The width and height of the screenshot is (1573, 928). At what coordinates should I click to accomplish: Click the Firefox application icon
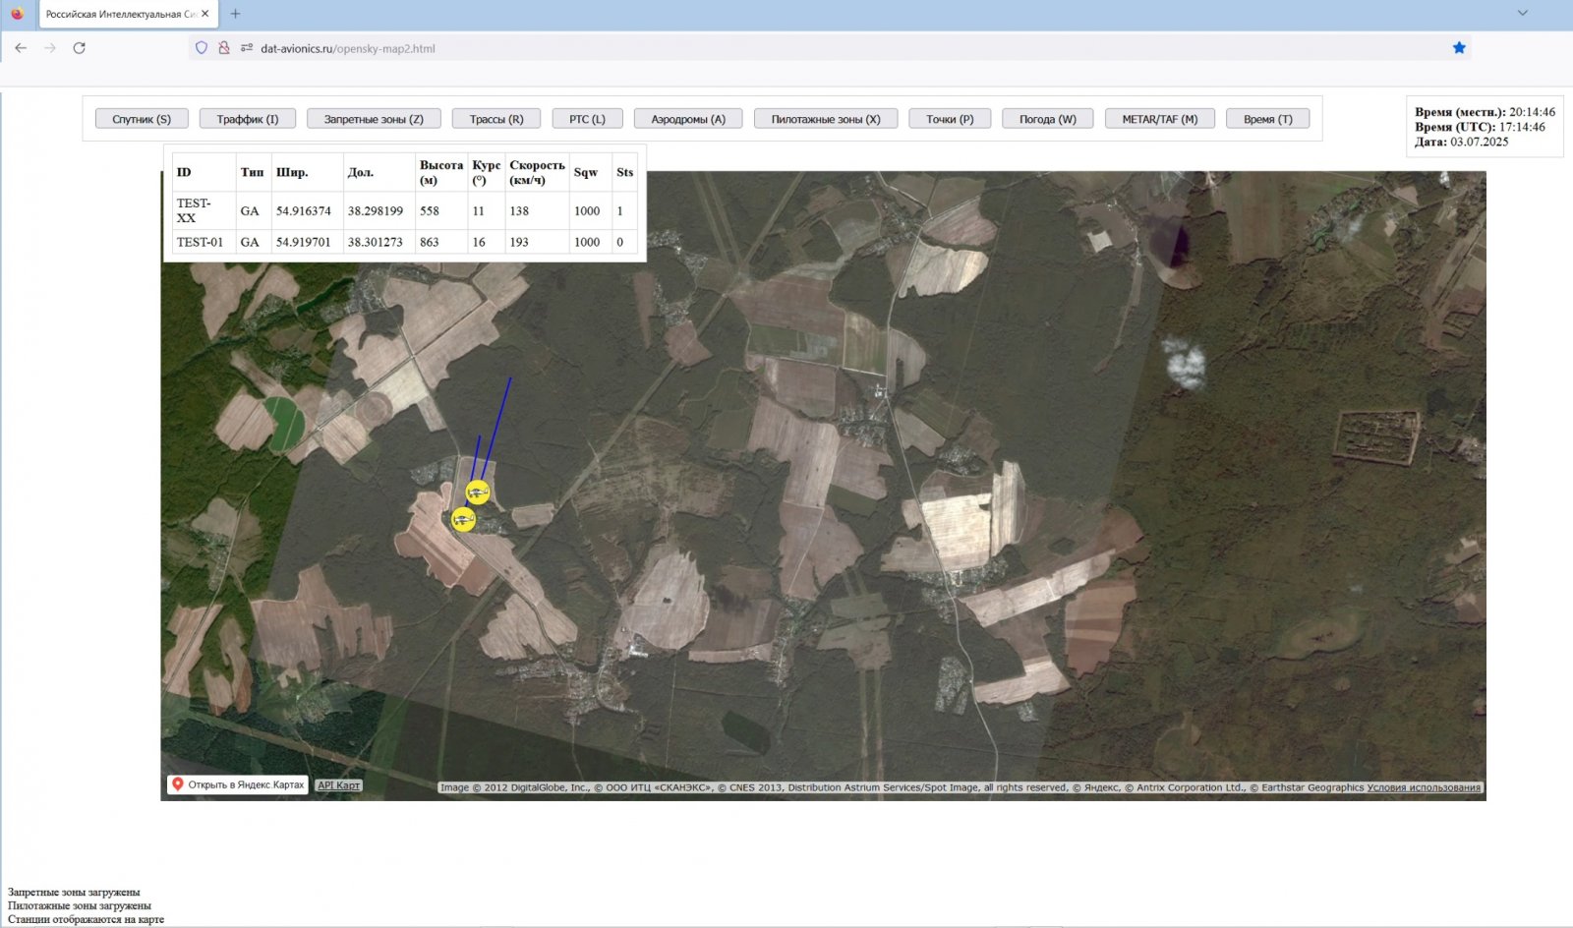[x=17, y=14]
